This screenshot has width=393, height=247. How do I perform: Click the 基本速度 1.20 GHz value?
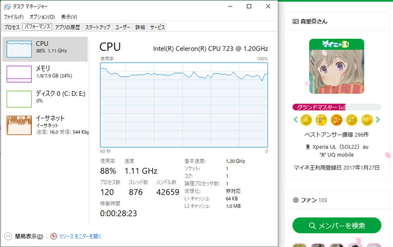pyautogui.click(x=235, y=161)
